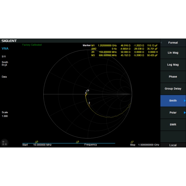
Task: Click the Smith R+jX format label
Action: click(5, 64)
